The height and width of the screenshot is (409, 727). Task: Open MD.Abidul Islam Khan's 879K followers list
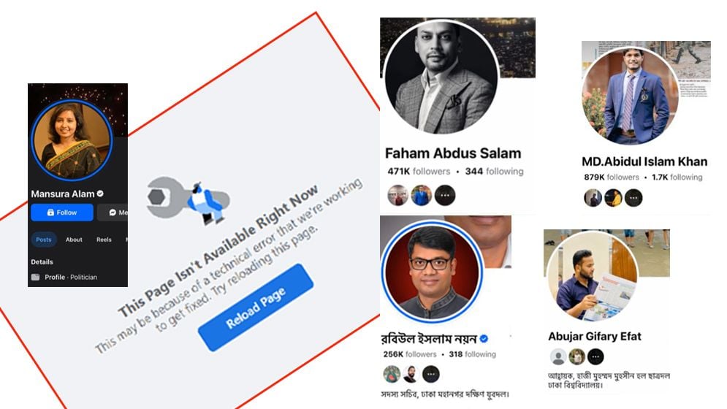coord(610,177)
